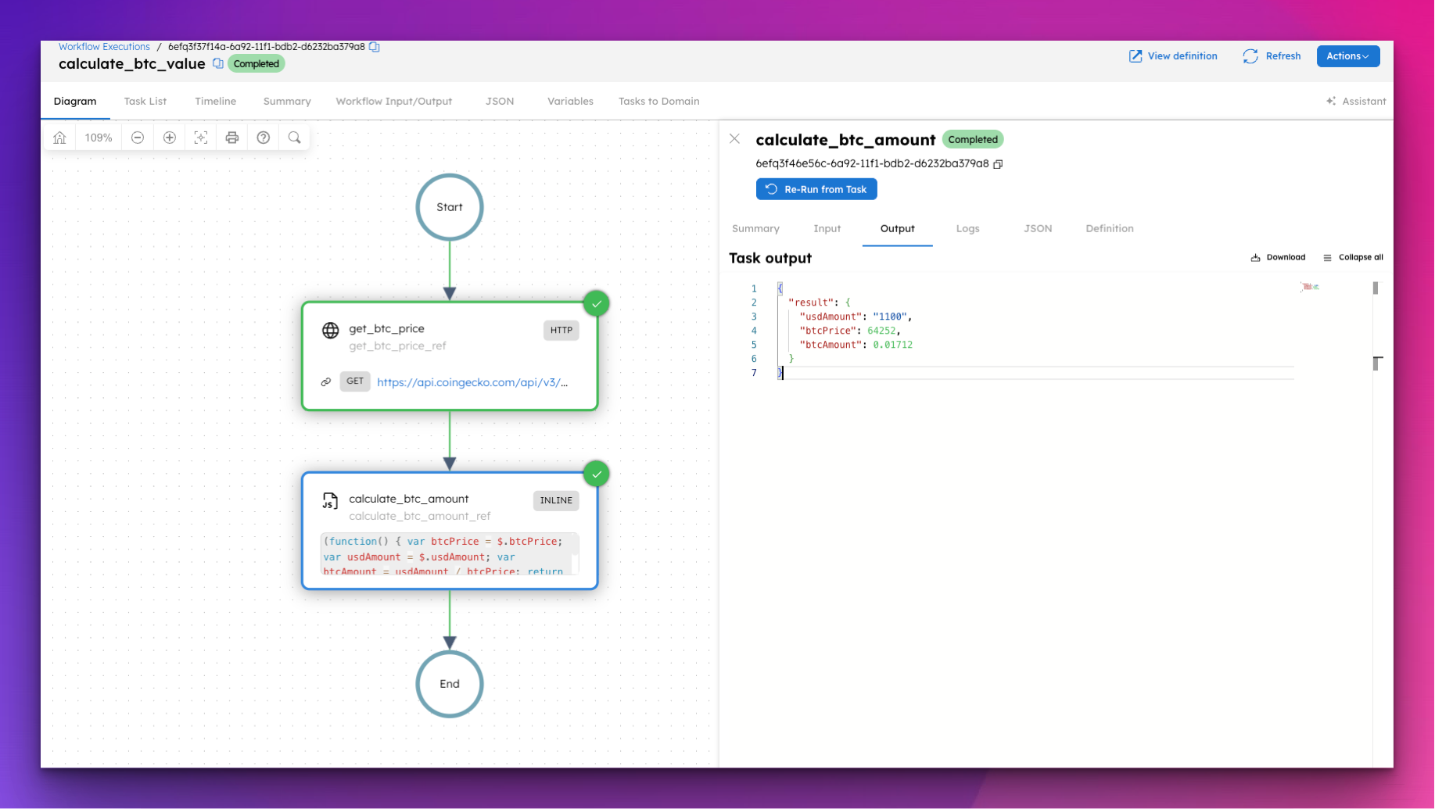Open the Variables tab

click(570, 101)
